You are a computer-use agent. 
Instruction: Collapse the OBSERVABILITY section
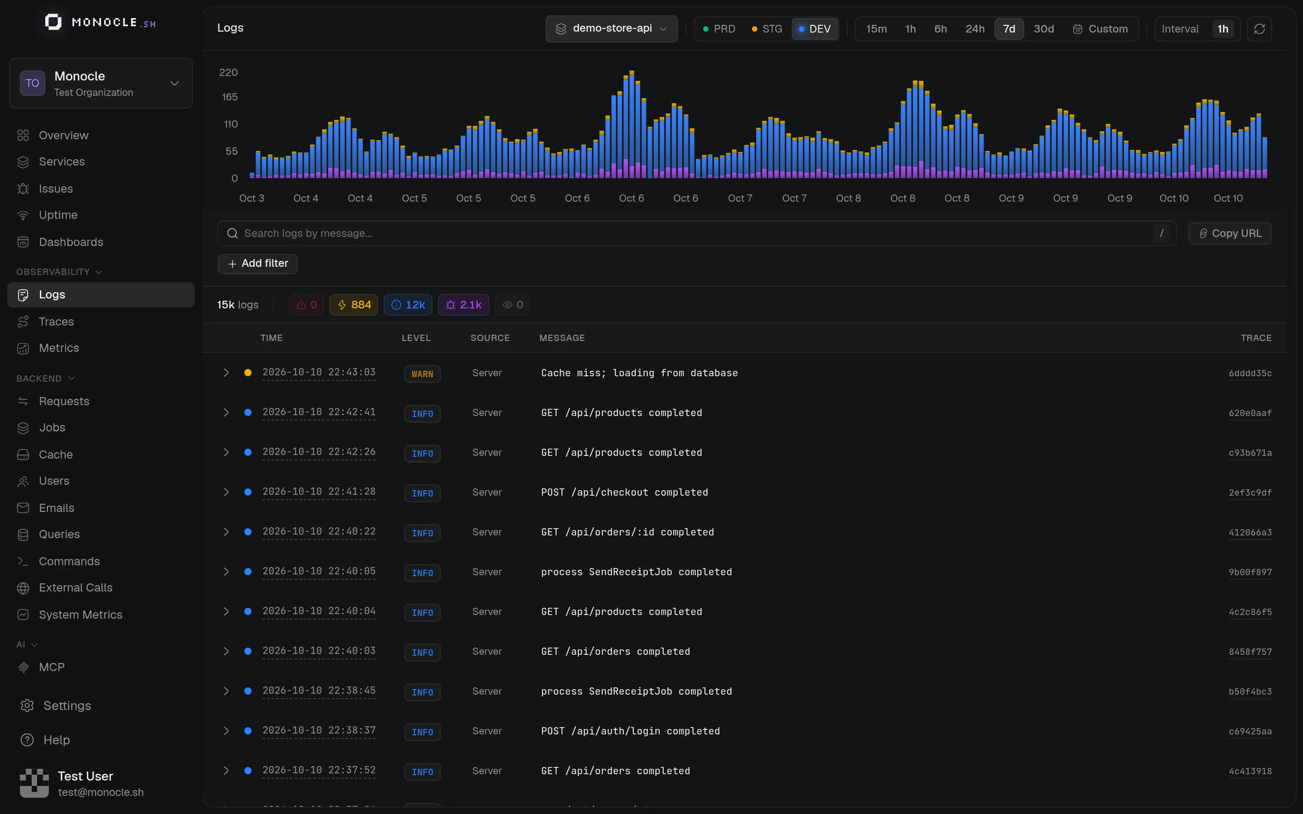59,272
